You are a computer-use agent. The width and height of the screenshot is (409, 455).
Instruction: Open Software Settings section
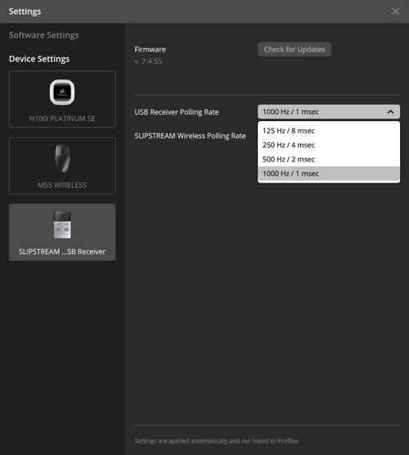pyautogui.click(x=44, y=35)
